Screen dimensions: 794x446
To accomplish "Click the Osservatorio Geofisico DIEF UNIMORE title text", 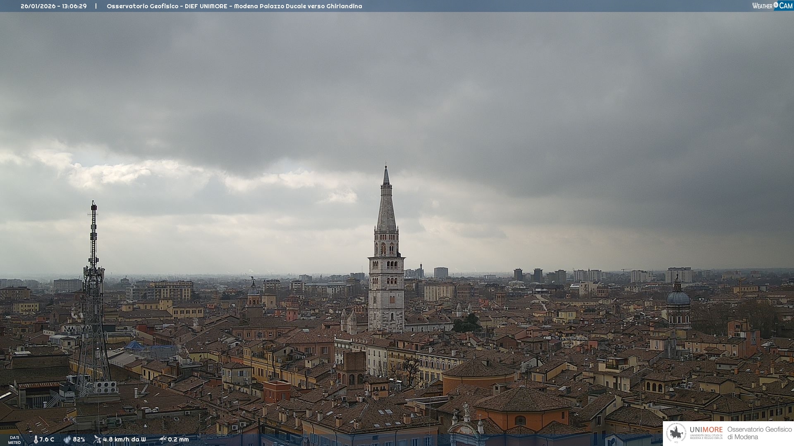I will click(x=234, y=6).
